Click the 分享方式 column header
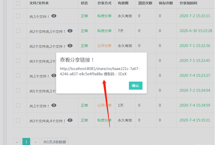The width and height of the screenshot is (215, 145). click(104, 3)
